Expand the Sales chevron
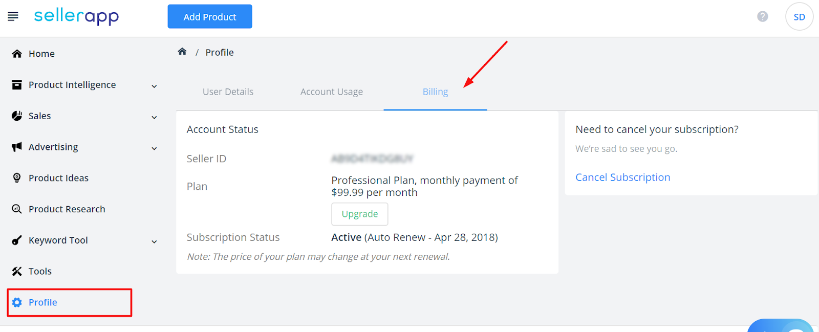The height and width of the screenshot is (332, 819). pyautogui.click(x=154, y=117)
